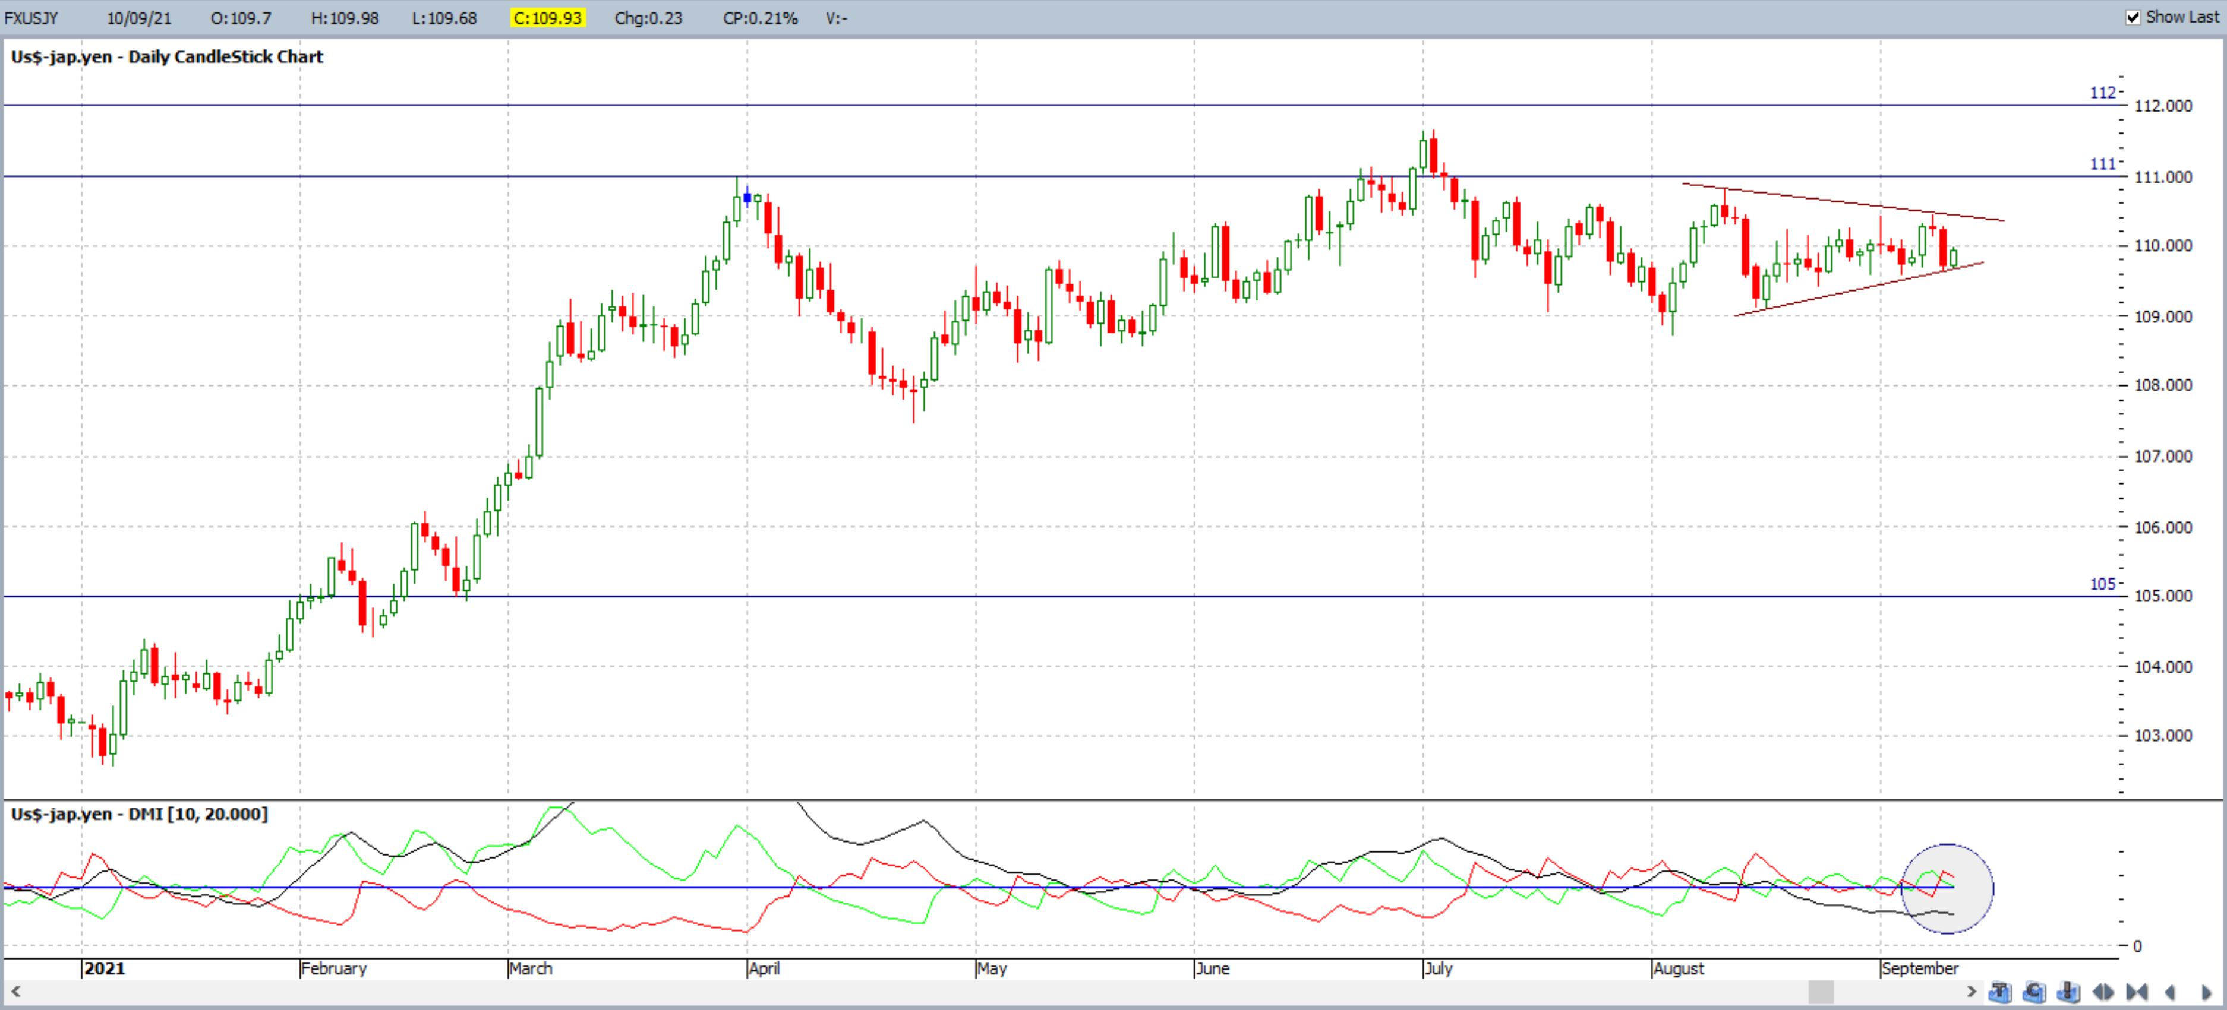
Task: Click the horizontal scrollbar left arrow
Action: click(x=15, y=991)
